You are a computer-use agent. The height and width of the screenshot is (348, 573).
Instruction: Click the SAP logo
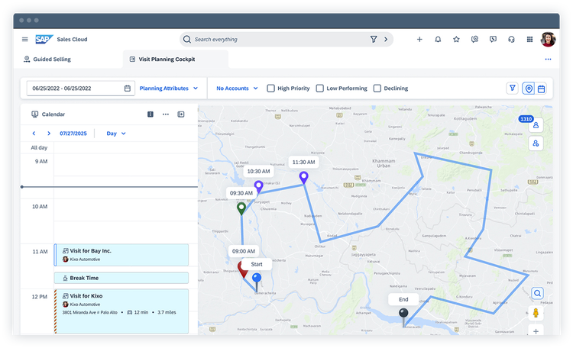44,39
